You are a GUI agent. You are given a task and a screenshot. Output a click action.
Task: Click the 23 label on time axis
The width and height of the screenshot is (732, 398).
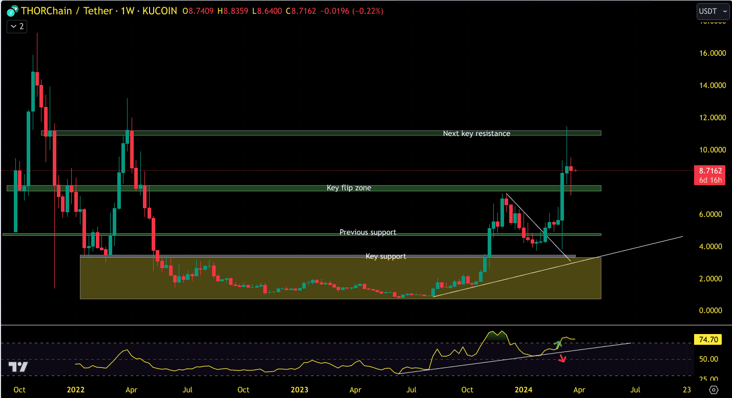(x=686, y=390)
